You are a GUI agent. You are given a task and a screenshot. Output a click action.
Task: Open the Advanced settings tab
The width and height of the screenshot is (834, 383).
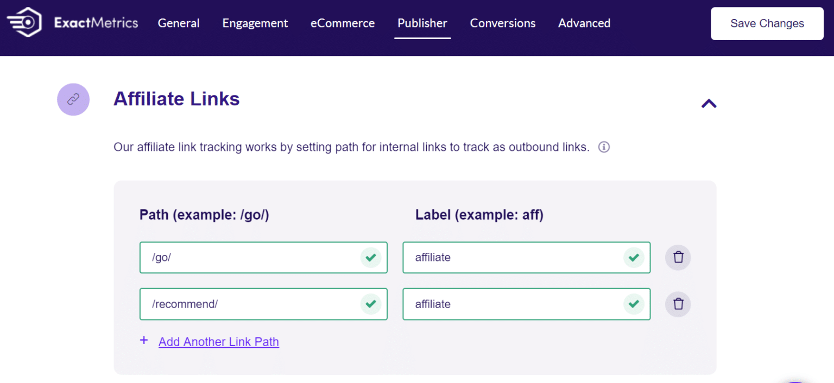pyautogui.click(x=584, y=23)
